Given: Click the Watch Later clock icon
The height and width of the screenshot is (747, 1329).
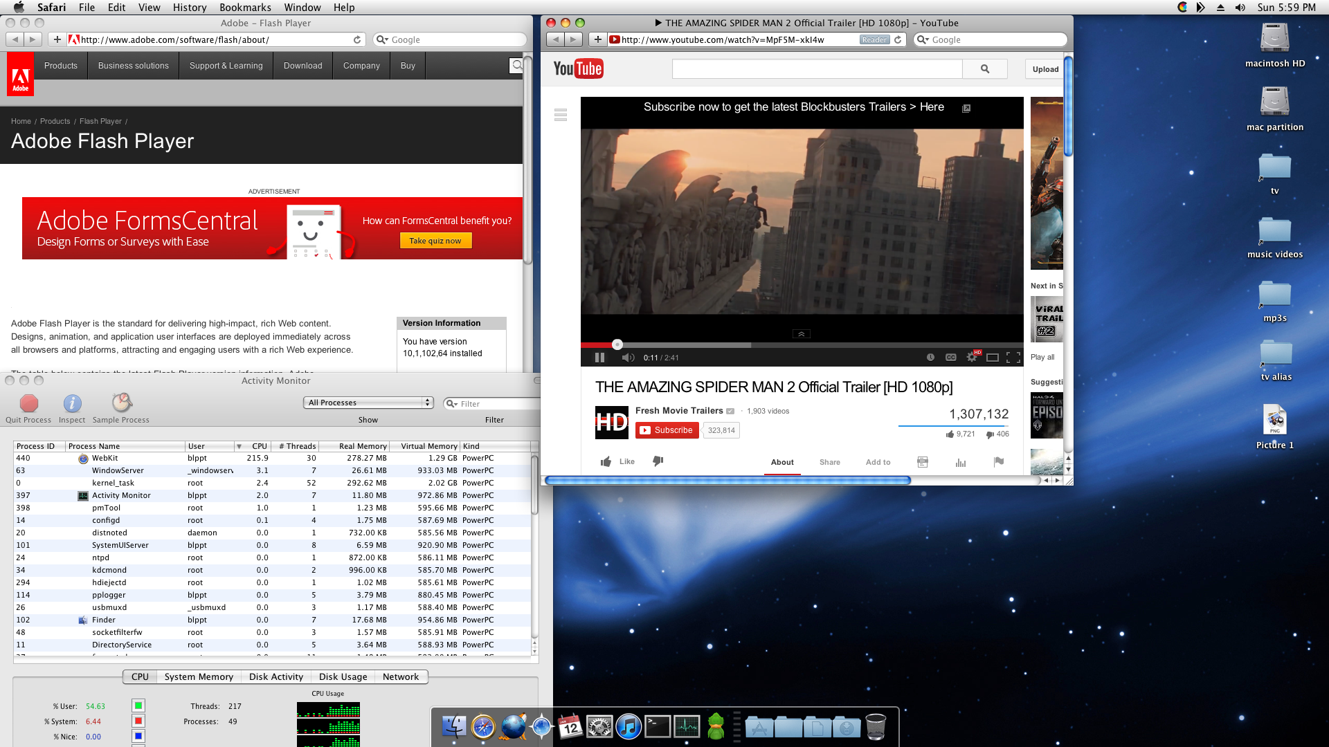Looking at the screenshot, I should pos(930,358).
